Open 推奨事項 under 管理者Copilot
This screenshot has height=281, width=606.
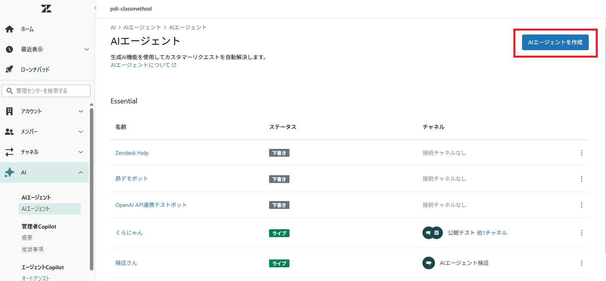tap(32, 249)
